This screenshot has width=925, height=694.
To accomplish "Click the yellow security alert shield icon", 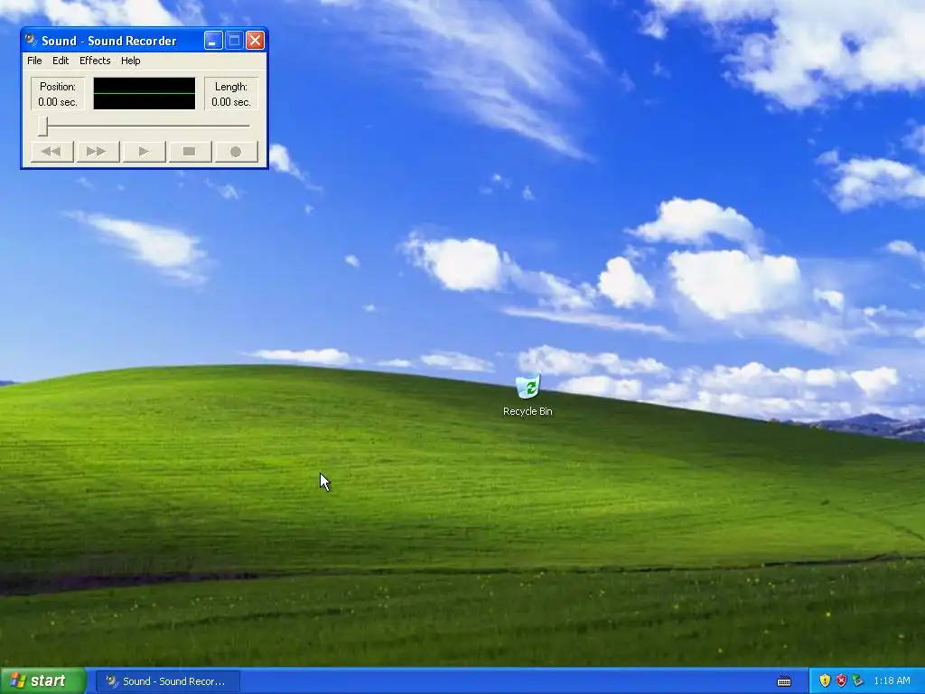I will pos(825,681).
